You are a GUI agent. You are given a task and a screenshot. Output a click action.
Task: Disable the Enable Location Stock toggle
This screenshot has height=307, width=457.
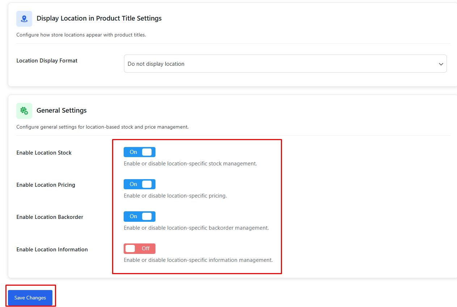coord(139,152)
